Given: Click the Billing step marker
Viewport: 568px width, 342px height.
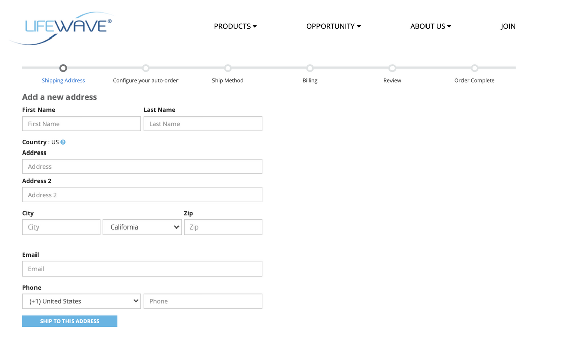Looking at the screenshot, I should (x=310, y=68).
